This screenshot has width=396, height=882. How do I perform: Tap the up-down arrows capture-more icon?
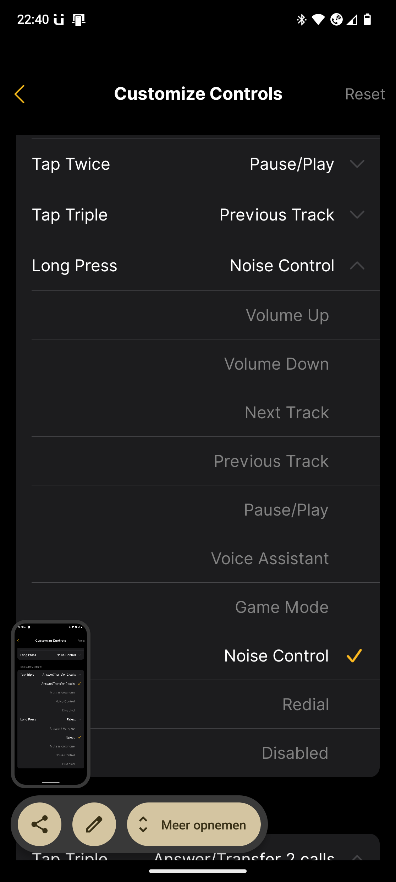pyautogui.click(x=143, y=824)
